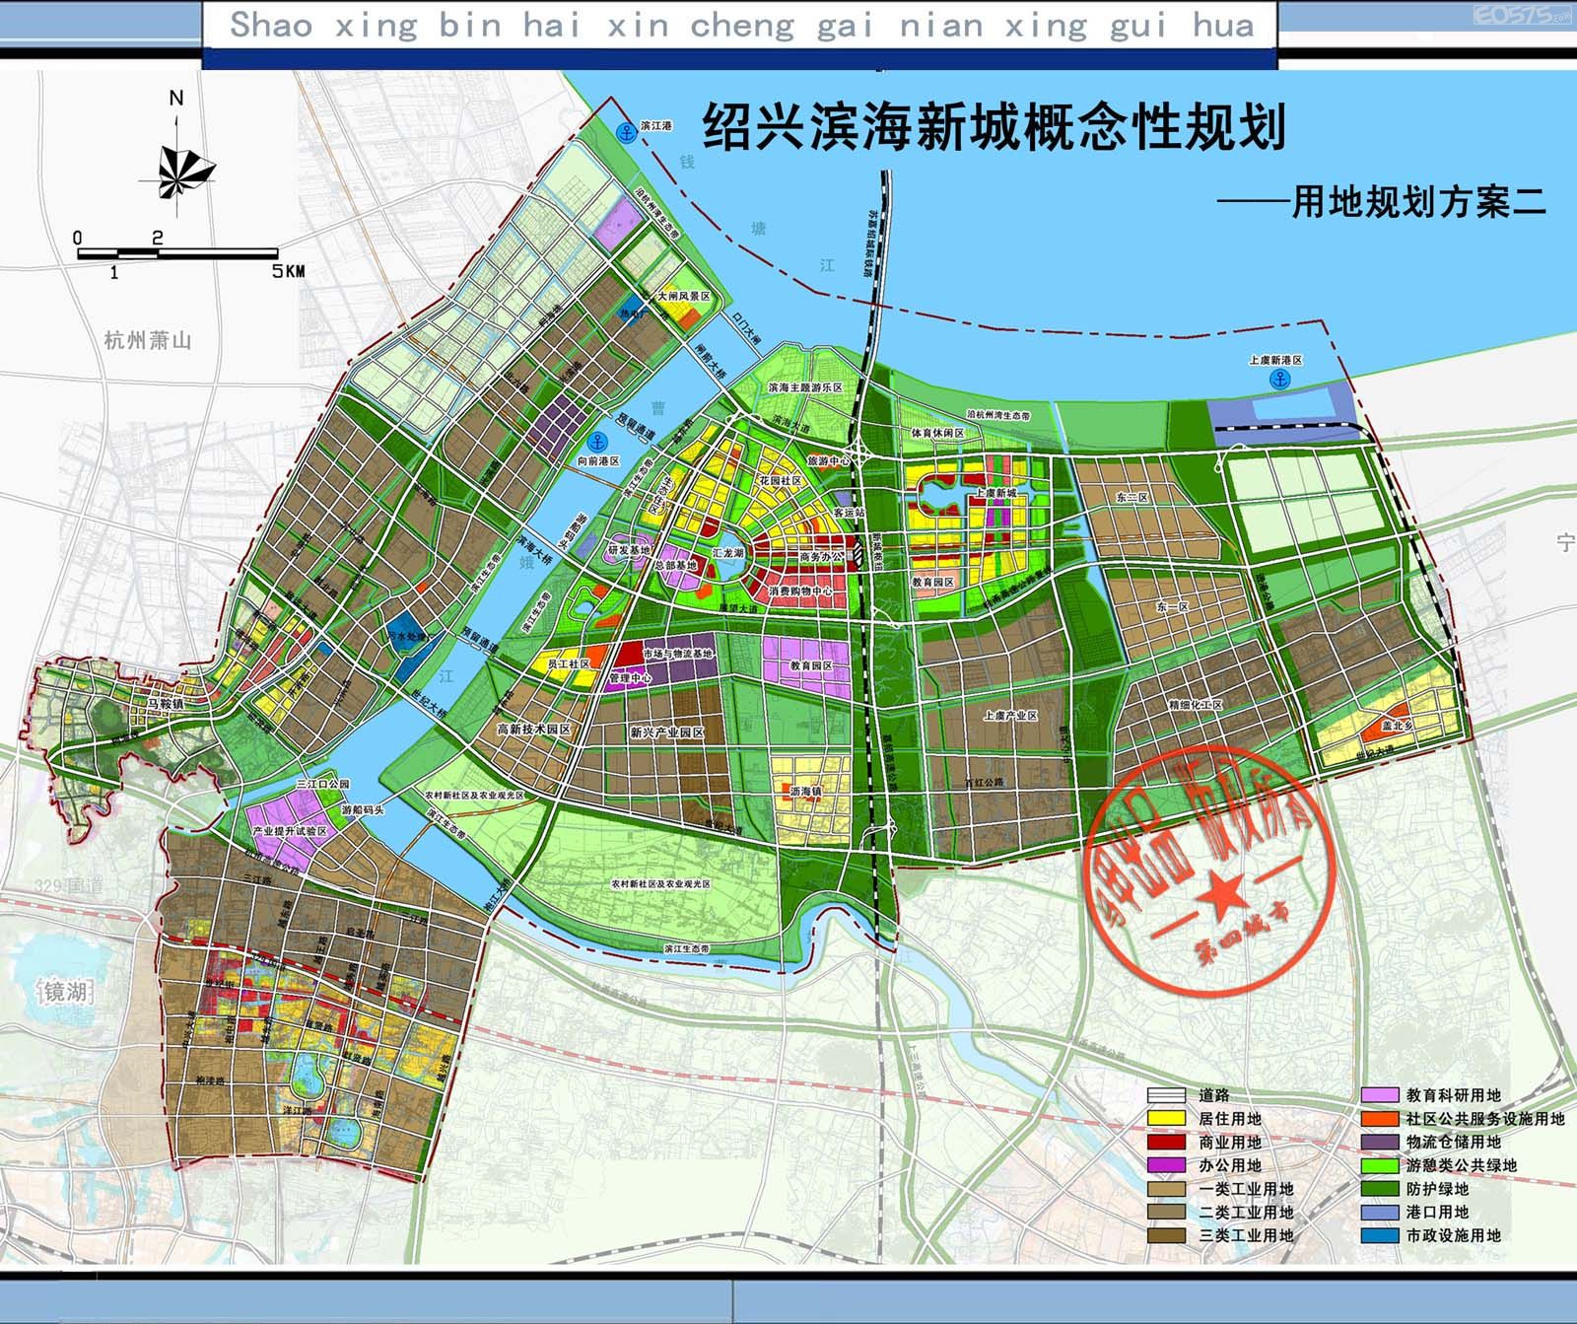
Task: Click the 市场与物流基地 label
Action: (677, 654)
